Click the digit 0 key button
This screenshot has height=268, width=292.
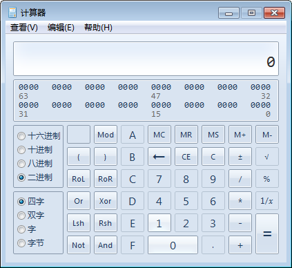173,245
